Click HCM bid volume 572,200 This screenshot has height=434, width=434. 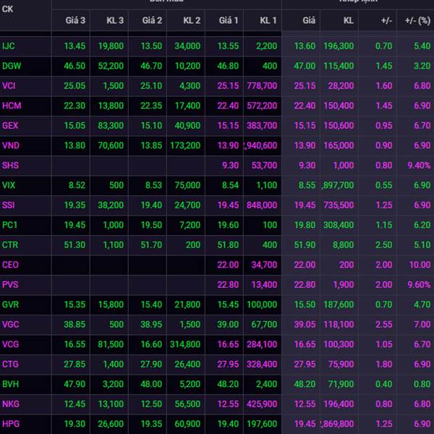coord(262,106)
